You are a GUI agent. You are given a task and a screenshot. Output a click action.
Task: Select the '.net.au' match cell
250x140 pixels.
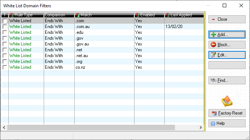[104, 56]
